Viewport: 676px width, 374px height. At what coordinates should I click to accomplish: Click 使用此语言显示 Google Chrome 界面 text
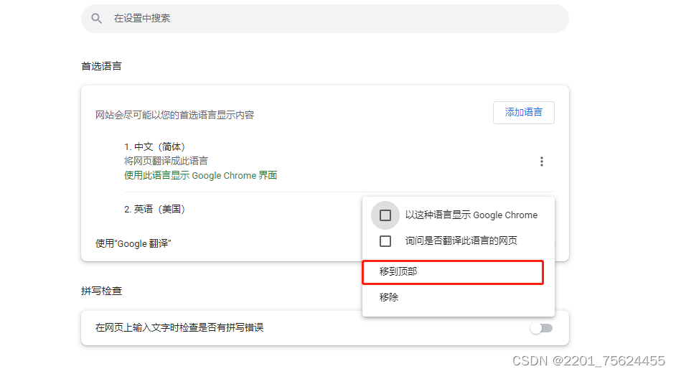200,176
